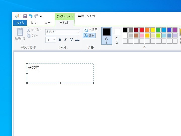Screen dimensions: 181x136
Task: Switch to the 表示 tab
Action: click(x=48, y=23)
